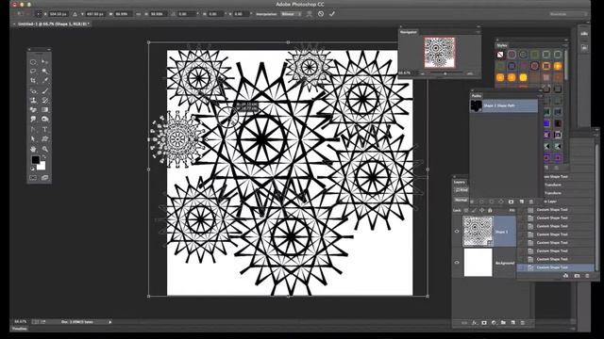Toggle lock transparent pixels
The width and height of the screenshot is (604, 339).
tap(466, 210)
